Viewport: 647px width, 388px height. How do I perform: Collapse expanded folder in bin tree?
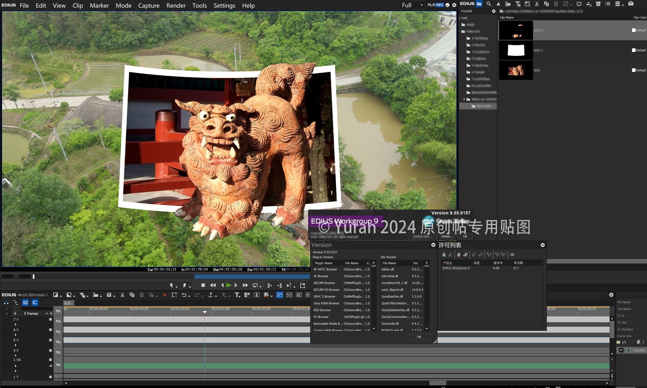click(x=464, y=100)
